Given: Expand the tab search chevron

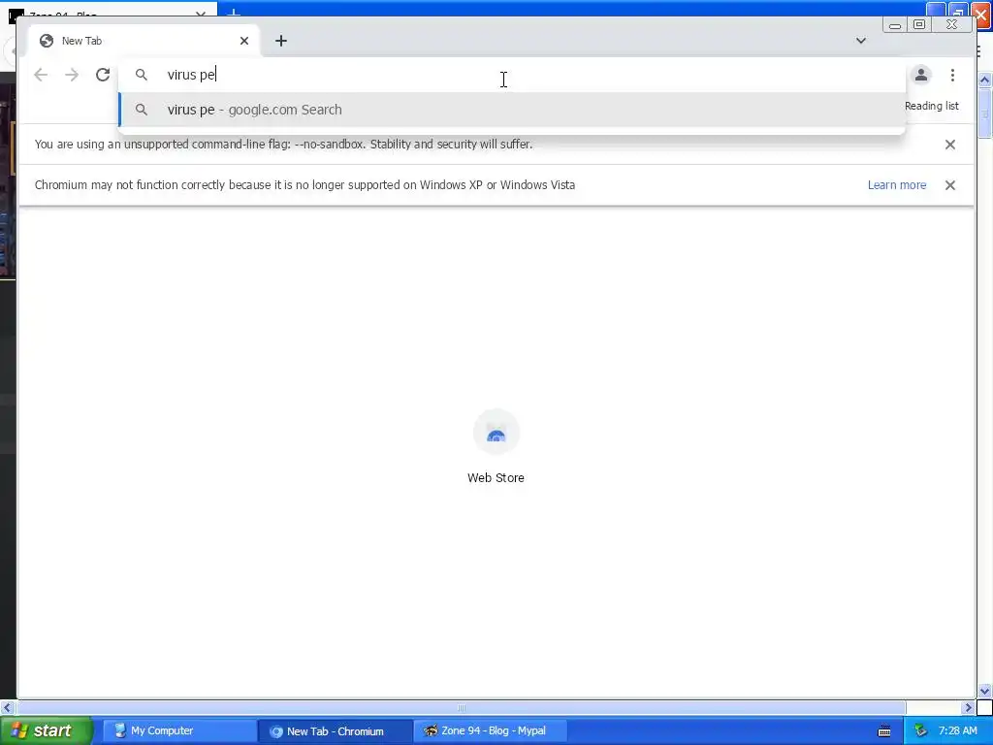Looking at the screenshot, I should [x=861, y=41].
